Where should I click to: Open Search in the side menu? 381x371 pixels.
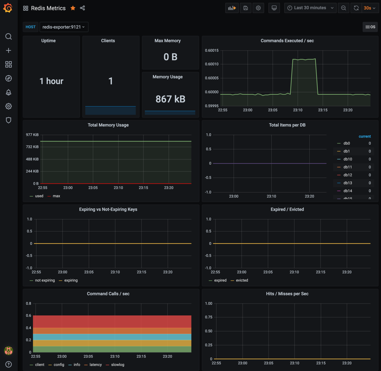click(9, 37)
